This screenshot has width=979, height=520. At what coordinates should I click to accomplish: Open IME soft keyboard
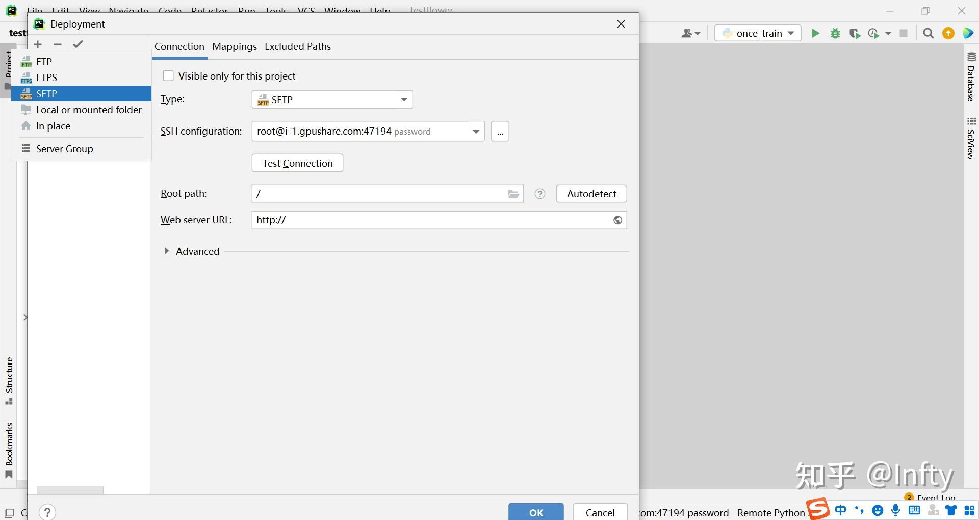tap(914, 510)
